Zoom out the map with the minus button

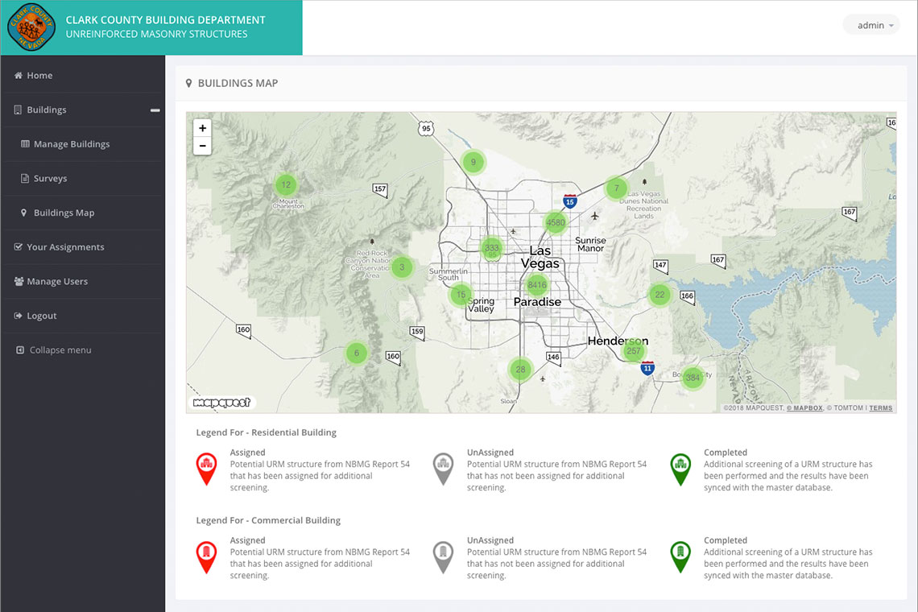coord(203,146)
